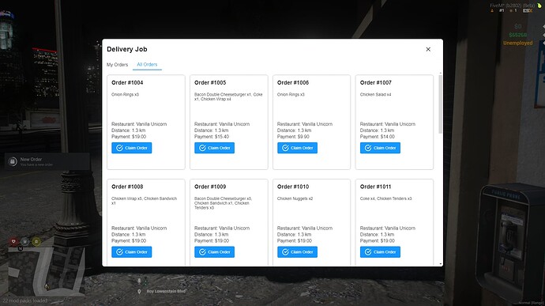Viewport: 545px width, 306px height.
Task: Open the Order #1007 Chicken Salad card
Action: [x=394, y=123]
